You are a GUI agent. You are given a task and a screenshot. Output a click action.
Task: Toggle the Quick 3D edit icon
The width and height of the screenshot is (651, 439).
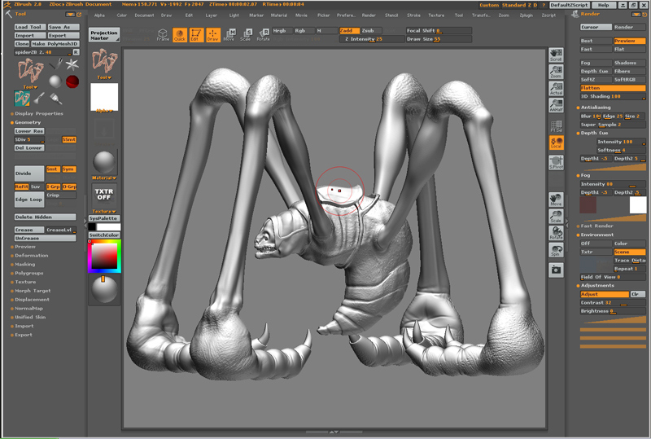(180, 35)
